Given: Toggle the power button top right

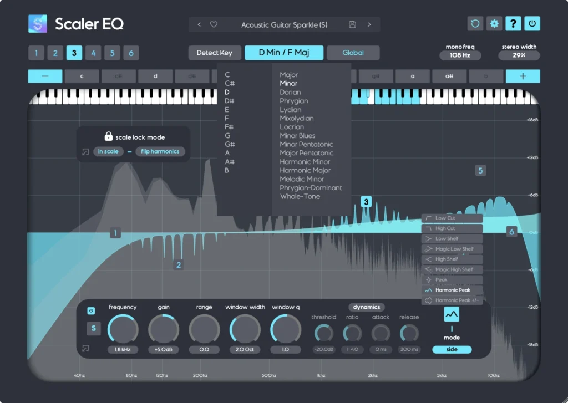Looking at the screenshot, I should [532, 24].
